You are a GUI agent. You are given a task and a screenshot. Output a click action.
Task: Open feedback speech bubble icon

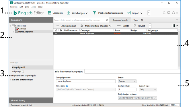(x=169, y=13)
